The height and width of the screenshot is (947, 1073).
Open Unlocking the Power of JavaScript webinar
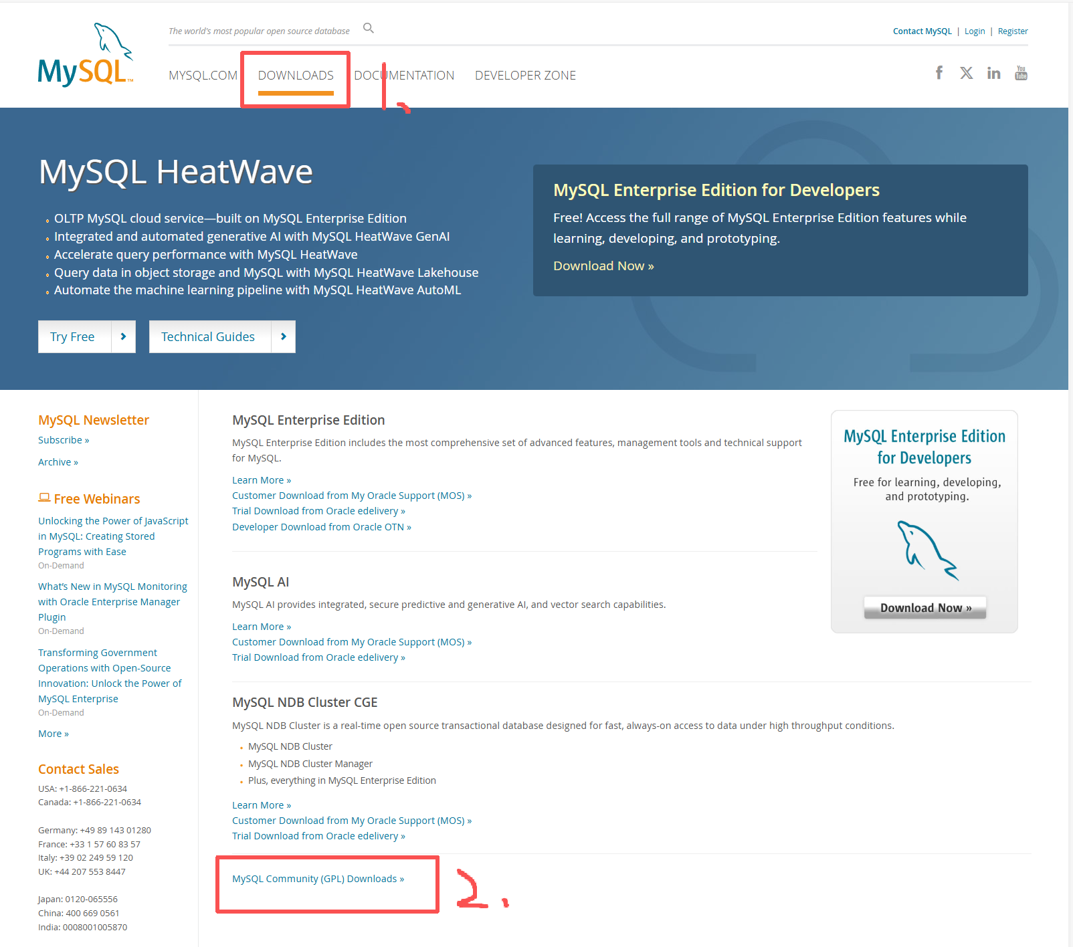click(x=113, y=536)
